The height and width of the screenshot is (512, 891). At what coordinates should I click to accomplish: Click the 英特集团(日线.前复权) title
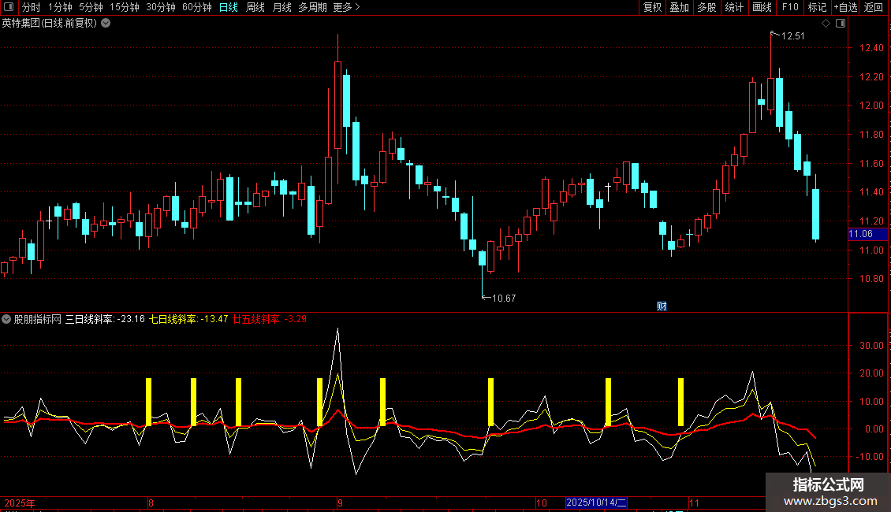click(x=50, y=24)
